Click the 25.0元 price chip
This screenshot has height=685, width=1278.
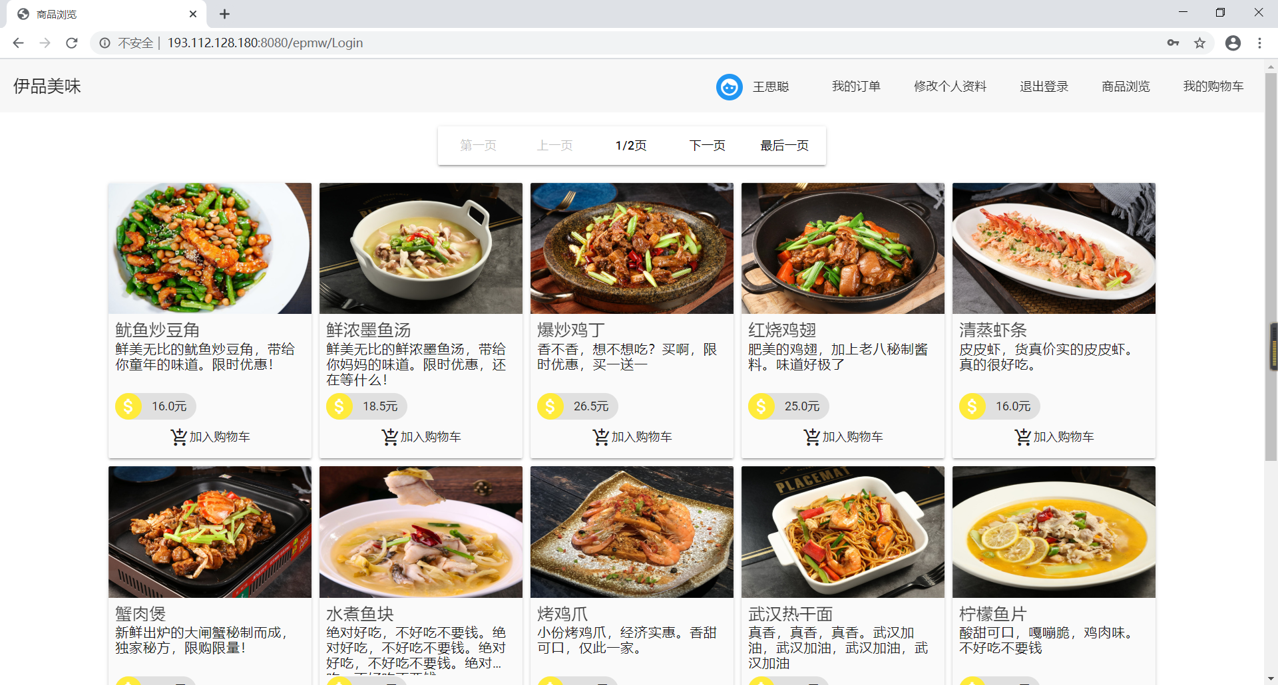[789, 406]
